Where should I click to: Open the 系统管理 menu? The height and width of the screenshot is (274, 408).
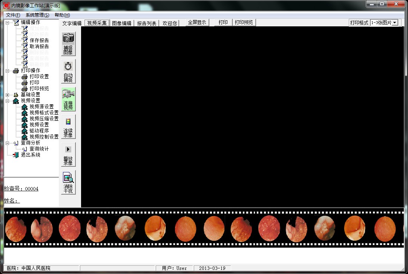point(37,15)
